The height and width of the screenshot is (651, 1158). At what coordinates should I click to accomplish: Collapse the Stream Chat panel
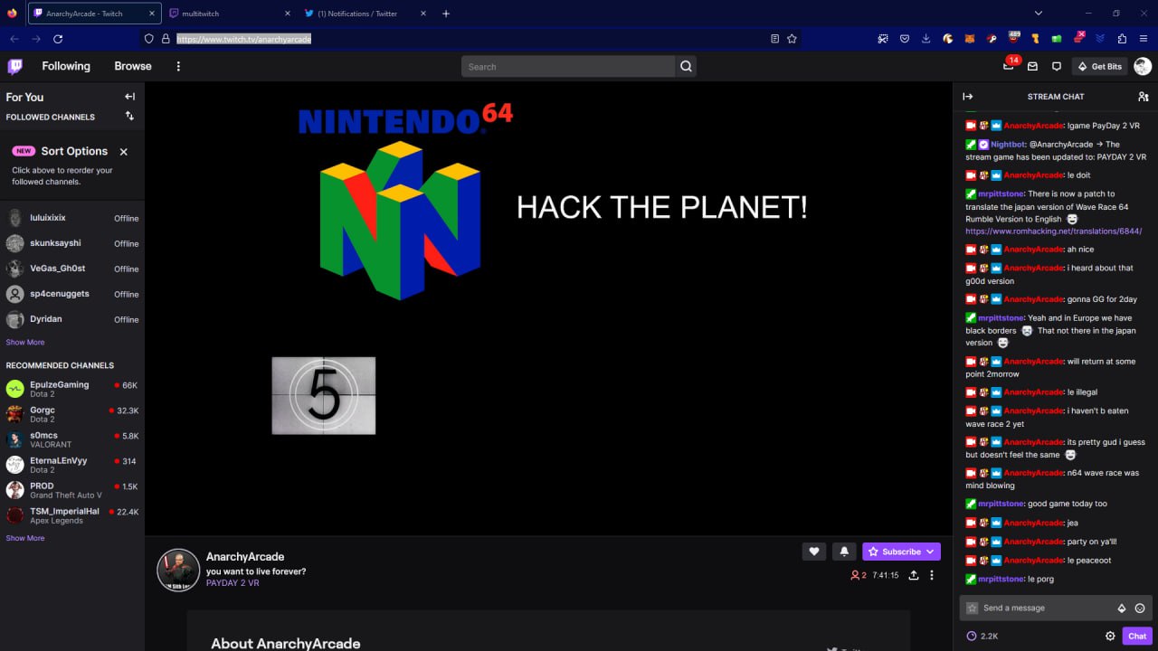[x=967, y=97]
